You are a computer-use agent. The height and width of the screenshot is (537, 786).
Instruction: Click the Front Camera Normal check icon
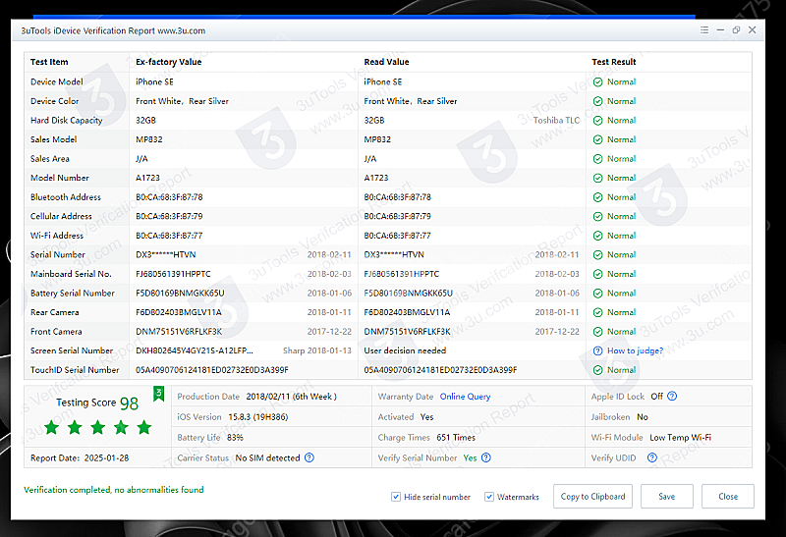(x=597, y=332)
